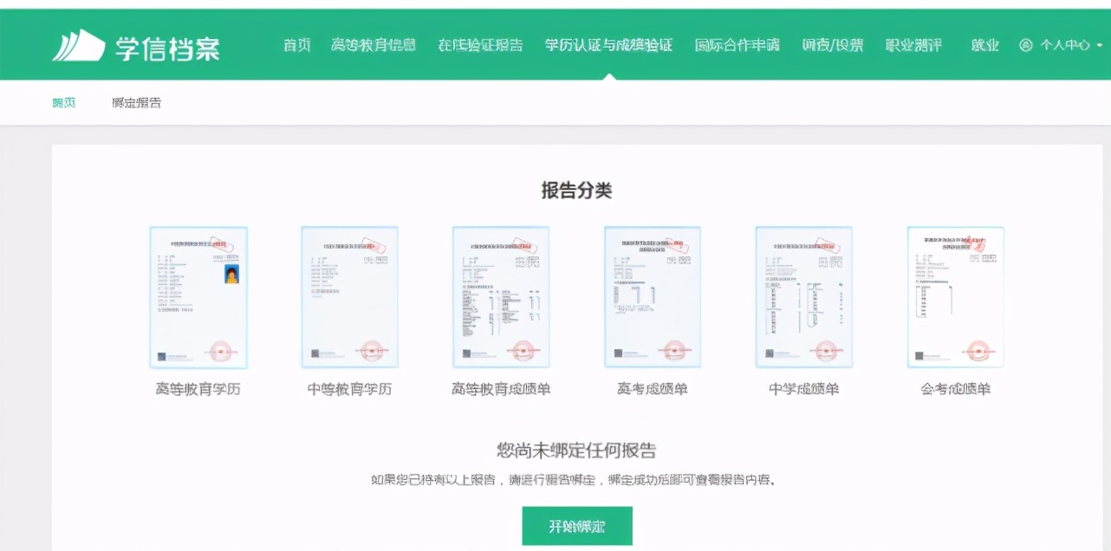Navigate to 首页 in the top menu
This screenshot has height=551, width=1111.
pos(296,45)
